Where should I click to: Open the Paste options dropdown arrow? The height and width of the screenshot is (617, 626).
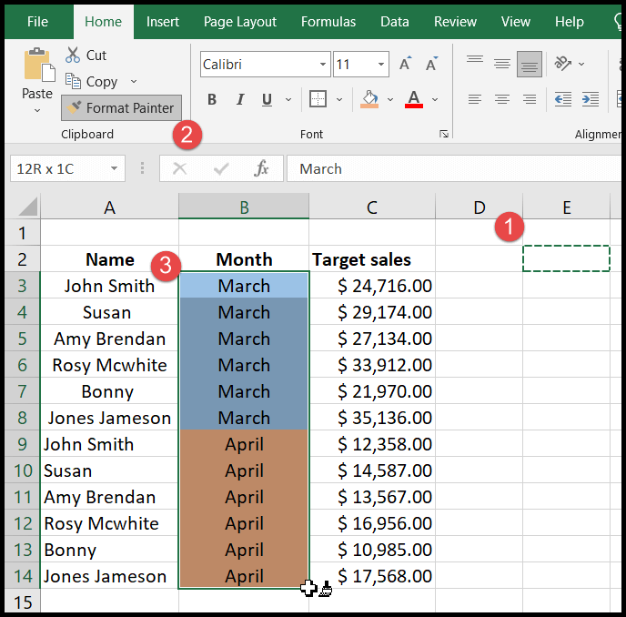point(37,111)
